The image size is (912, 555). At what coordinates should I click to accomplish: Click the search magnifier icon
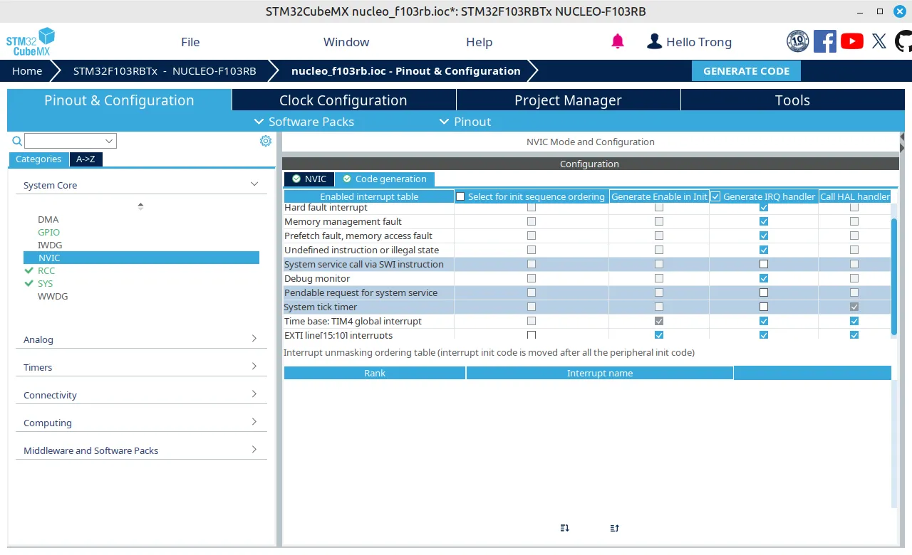17,141
